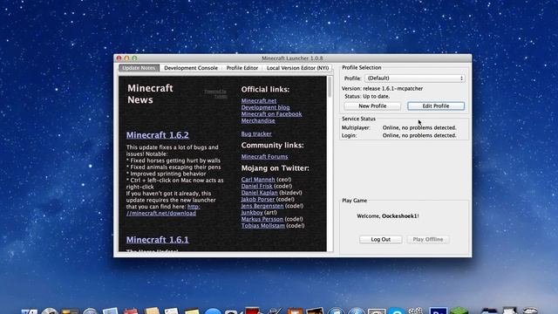The height and width of the screenshot is (314, 558).
Task: Visit the Minecraft on Facebook link
Action: click(x=271, y=114)
